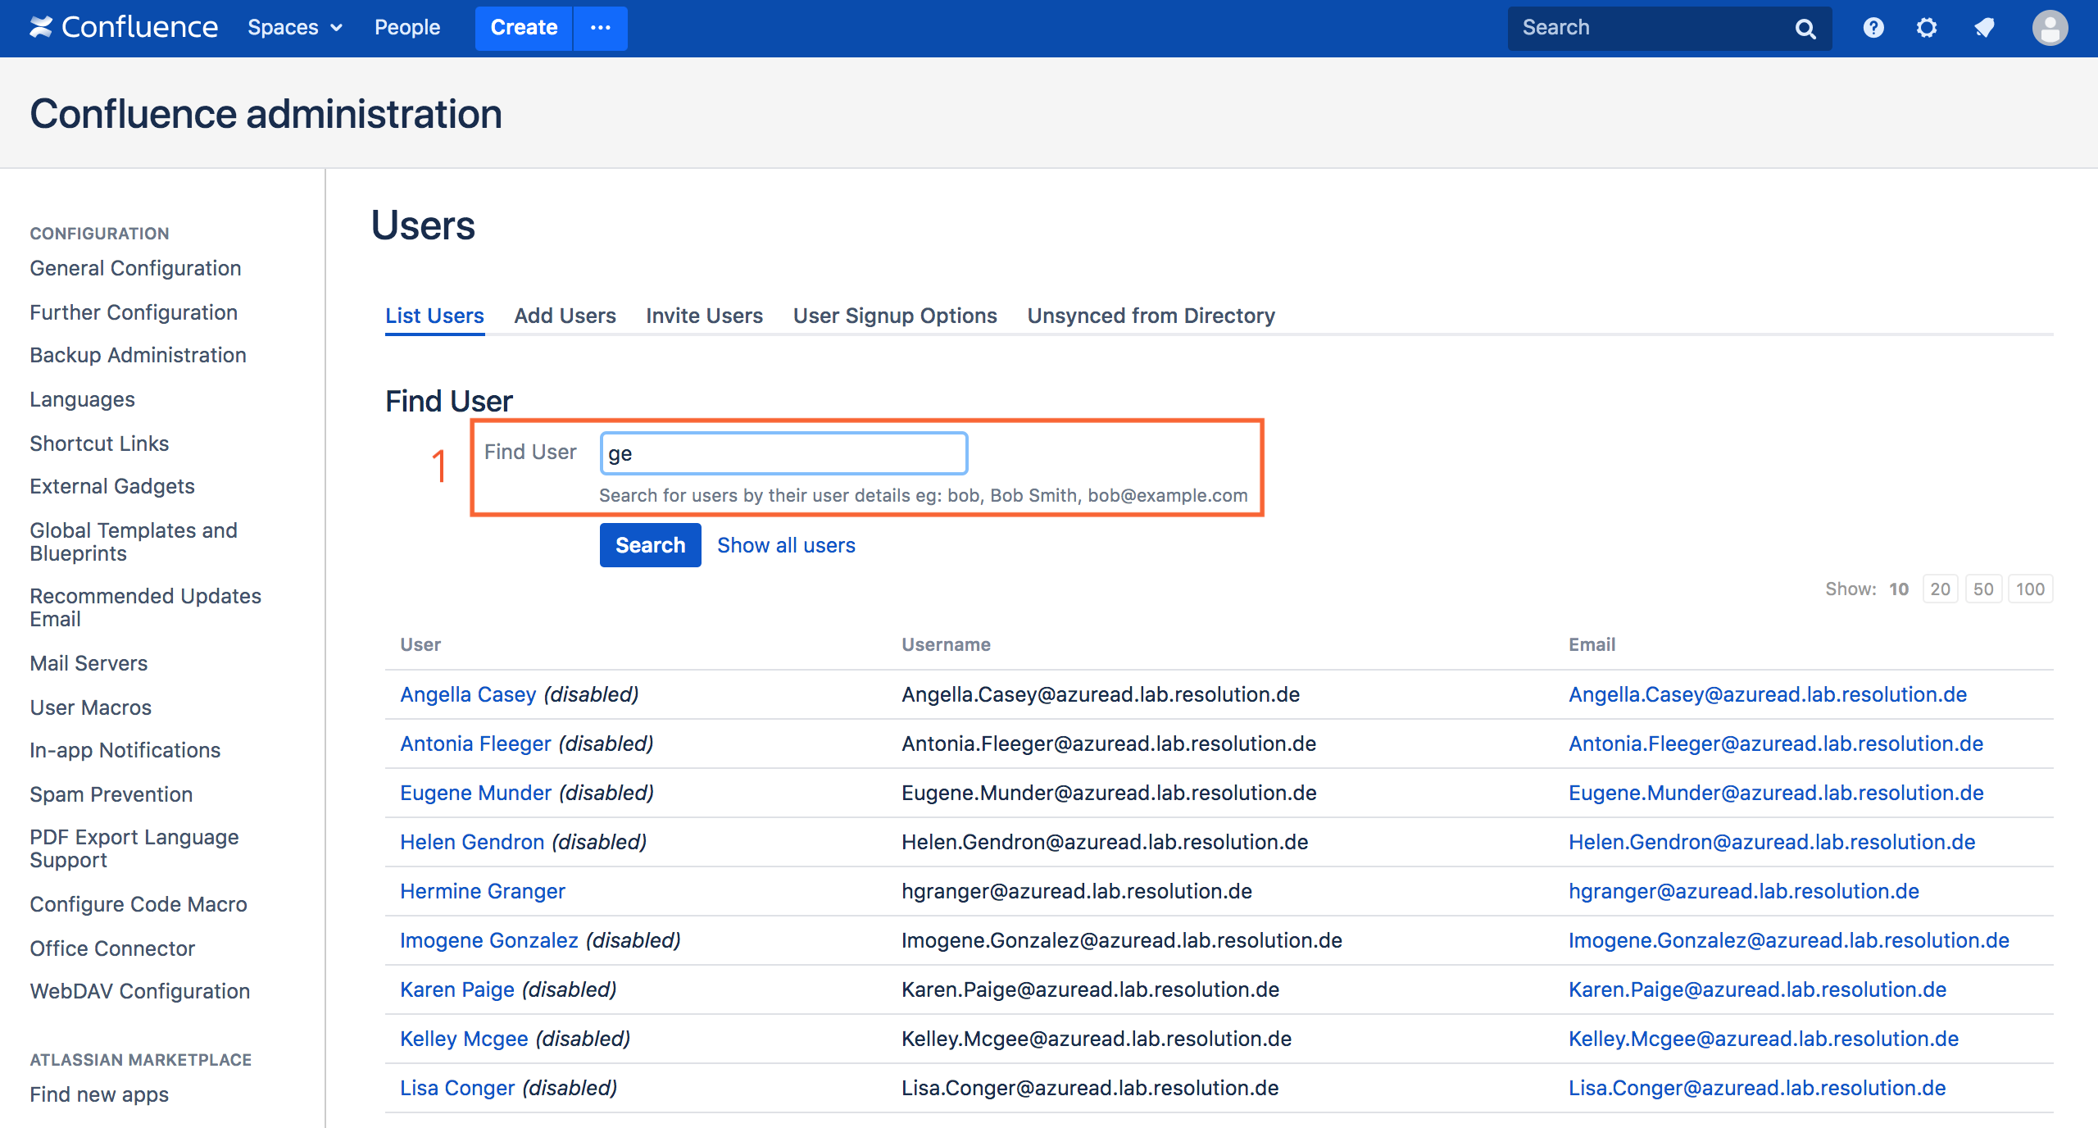This screenshot has height=1128, width=2098.
Task: Click the search magnifier icon in header
Action: (x=1805, y=29)
